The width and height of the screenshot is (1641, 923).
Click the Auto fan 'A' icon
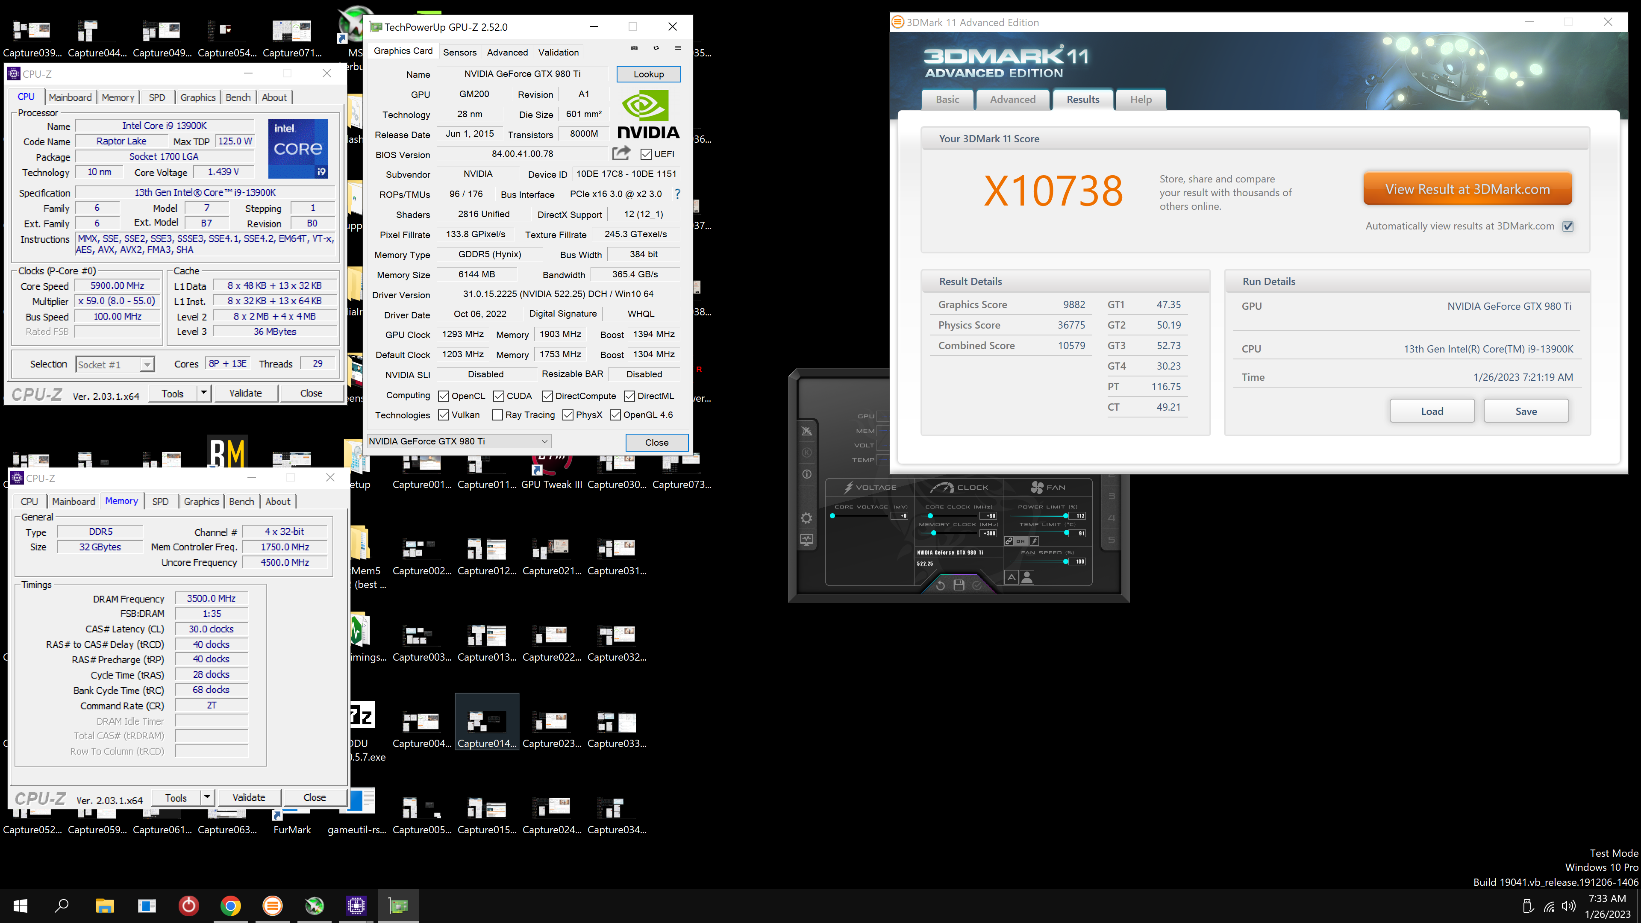pos(1012,577)
